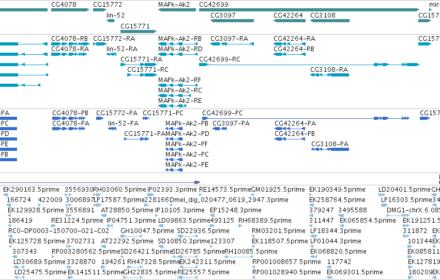The width and height of the screenshot is (440, 280).
Task: Click transcript CG15771-RA
Action: [142, 59]
